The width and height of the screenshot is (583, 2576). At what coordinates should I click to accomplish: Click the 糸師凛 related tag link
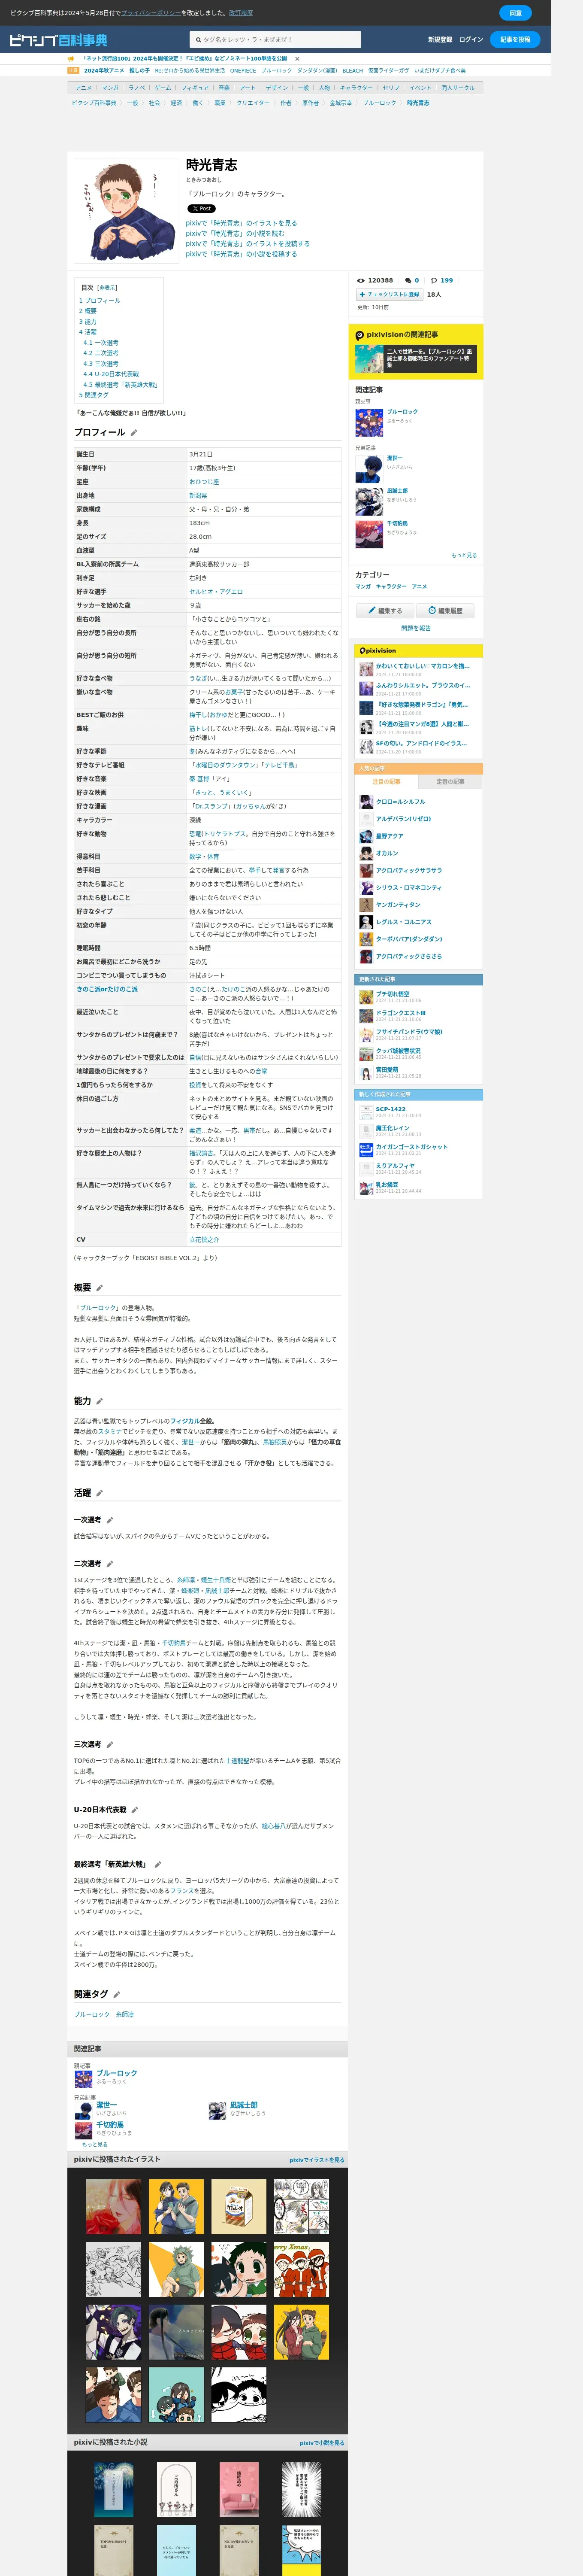[x=125, y=2015]
